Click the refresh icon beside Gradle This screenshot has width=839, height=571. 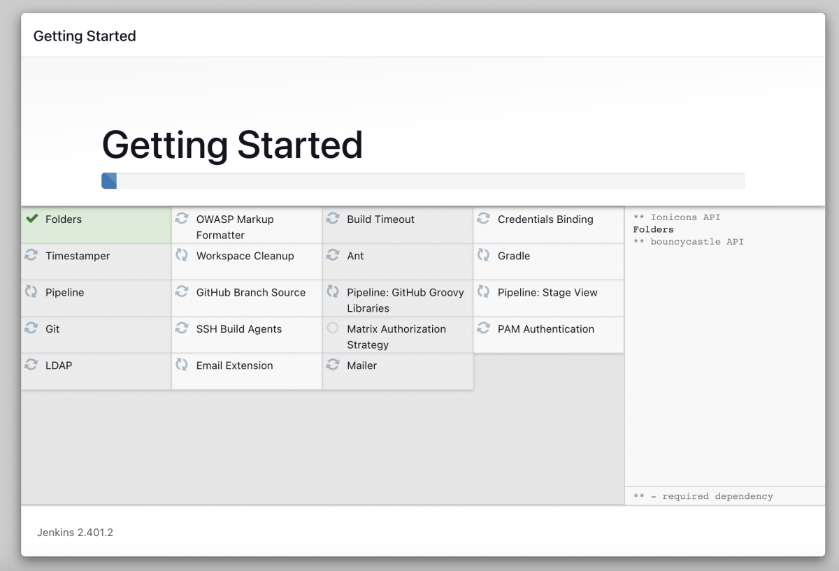click(484, 255)
